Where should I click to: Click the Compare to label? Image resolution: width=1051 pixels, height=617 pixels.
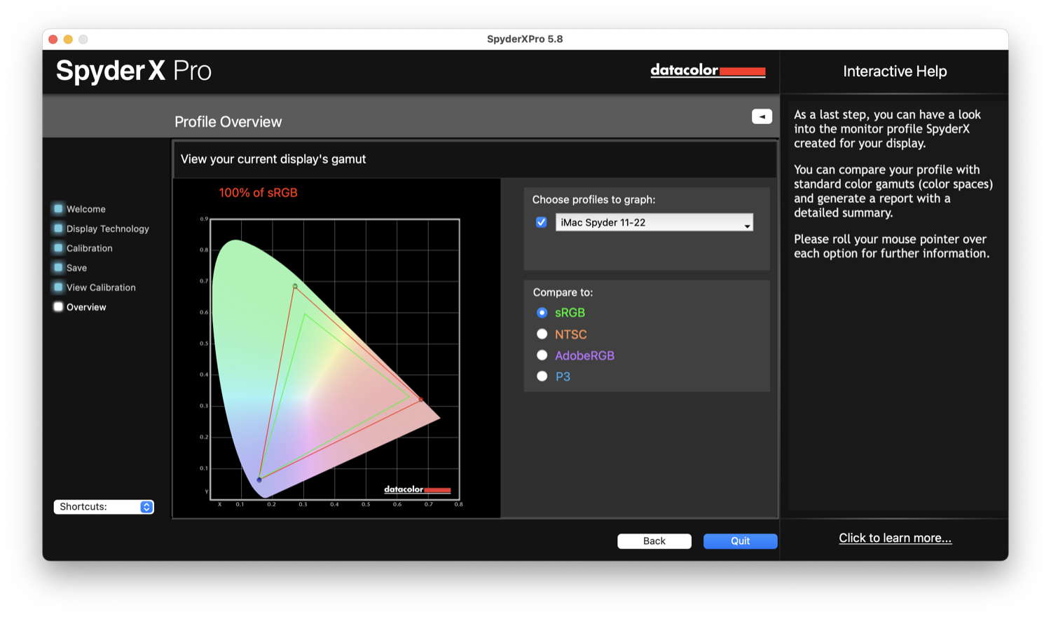(x=563, y=292)
